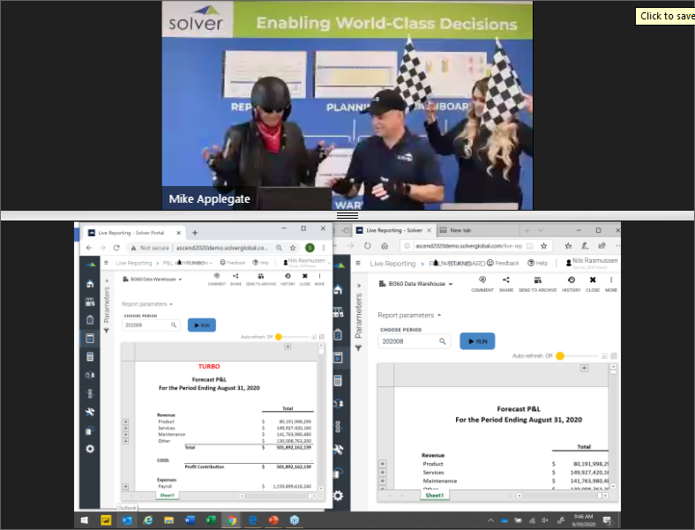Click the Share icon in the Edge window
Screen dimensions: 695x530
(x=506, y=284)
